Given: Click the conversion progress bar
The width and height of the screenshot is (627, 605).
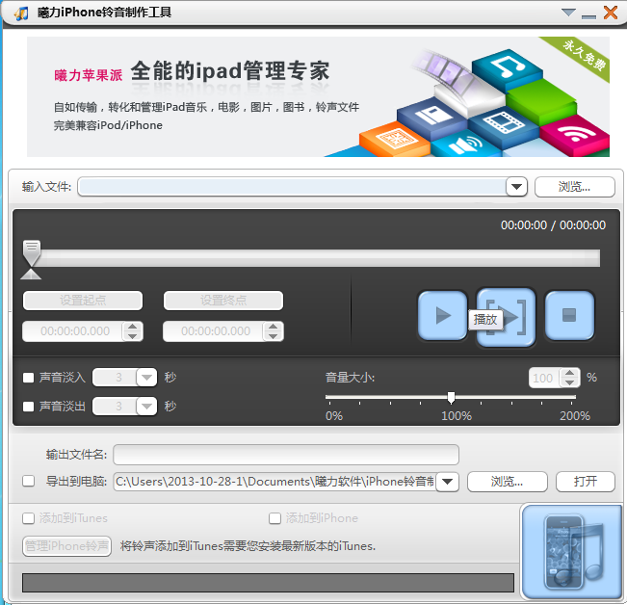Looking at the screenshot, I should click(268, 583).
